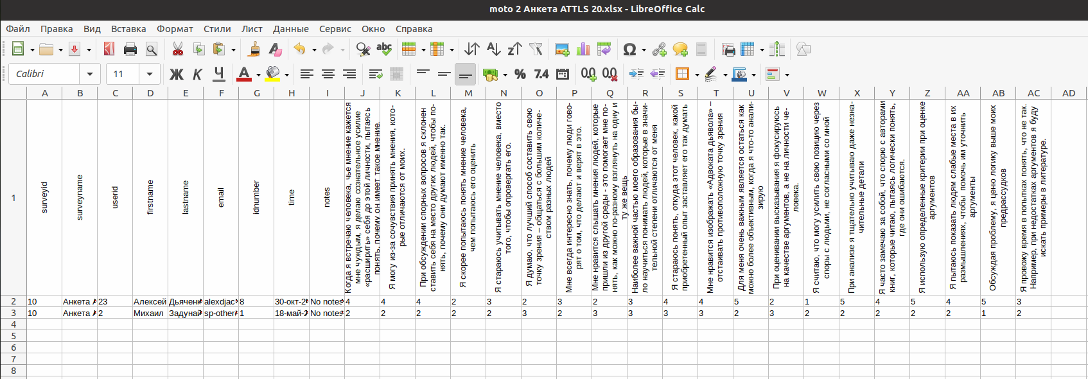1088x379 pixels.
Task: Select row 3 header
Action: 13,313
